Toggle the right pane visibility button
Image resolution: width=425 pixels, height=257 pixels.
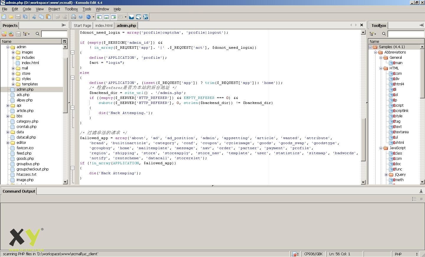coord(113,17)
